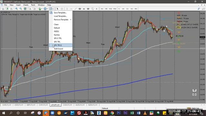Open the chat balloon icon
Viewport: 206px width, 116px height.
(203, 9)
